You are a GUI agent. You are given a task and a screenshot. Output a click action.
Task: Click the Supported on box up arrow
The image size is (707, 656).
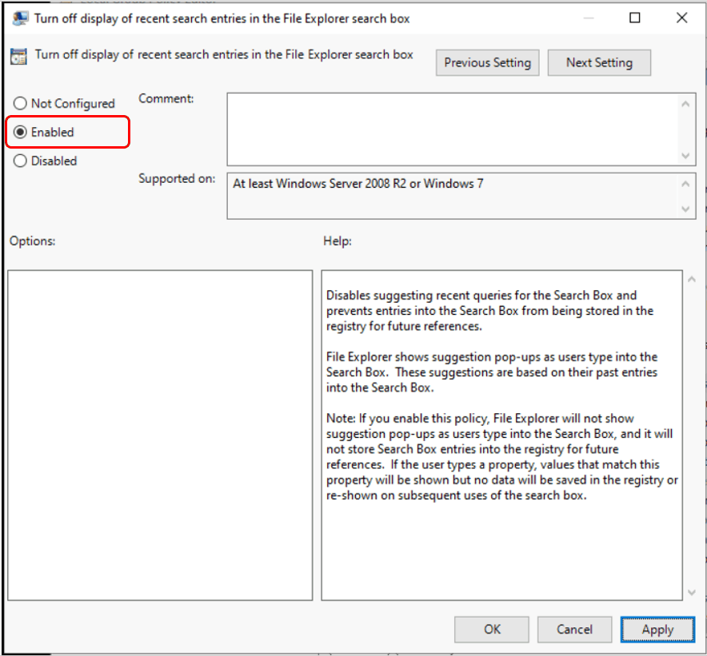click(x=686, y=181)
